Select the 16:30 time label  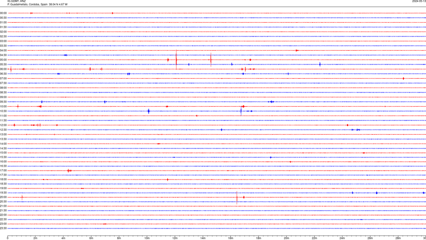point(3,166)
